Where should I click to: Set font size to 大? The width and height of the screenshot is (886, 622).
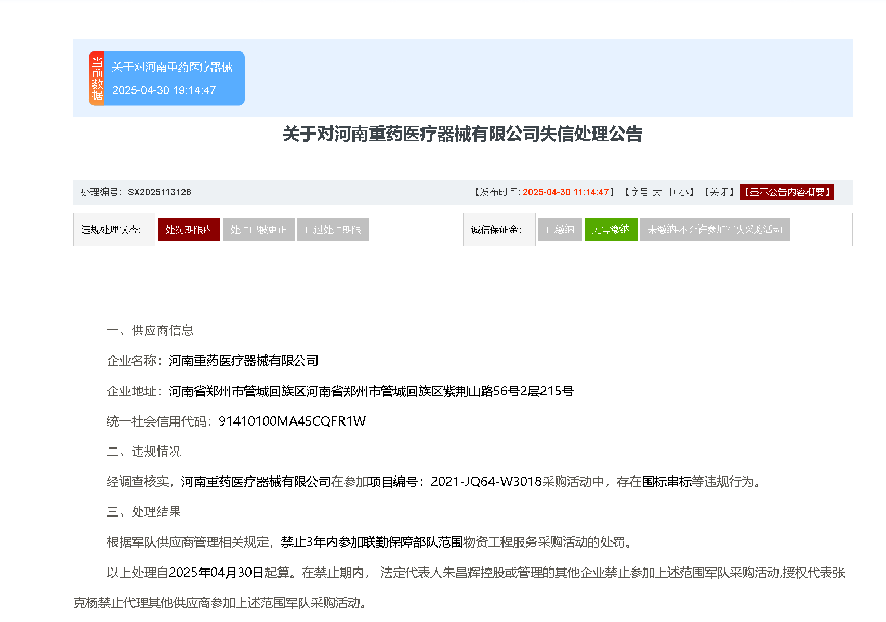pos(657,192)
